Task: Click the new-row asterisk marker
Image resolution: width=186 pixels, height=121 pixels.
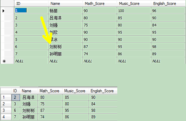Action: coord(4,61)
